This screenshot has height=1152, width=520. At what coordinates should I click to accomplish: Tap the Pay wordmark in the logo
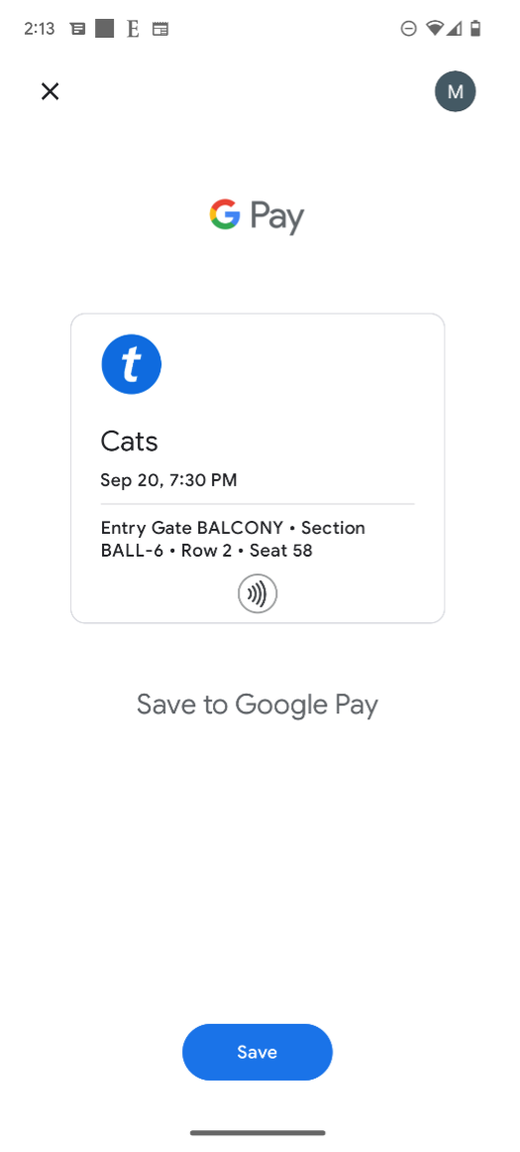[276, 217]
